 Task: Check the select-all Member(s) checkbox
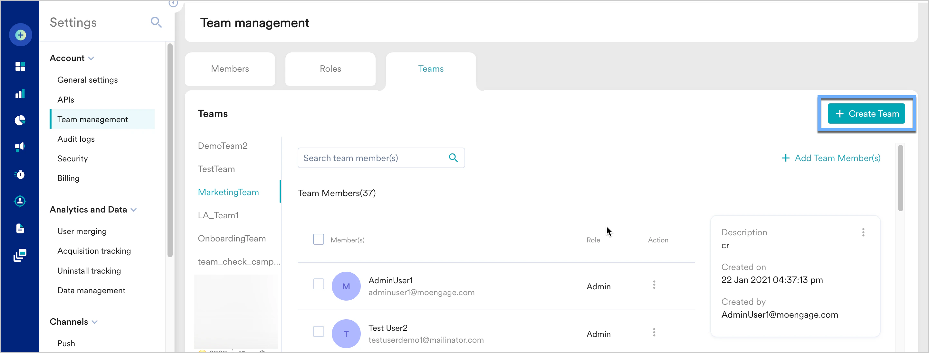click(x=318, y=239)
